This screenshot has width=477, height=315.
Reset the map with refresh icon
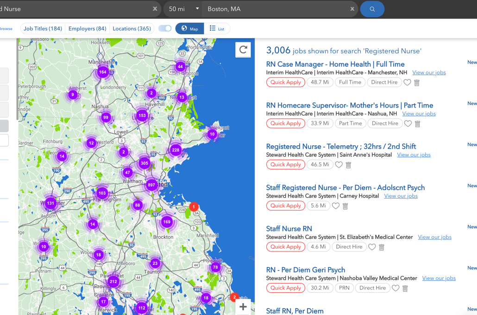click(243, 50)
